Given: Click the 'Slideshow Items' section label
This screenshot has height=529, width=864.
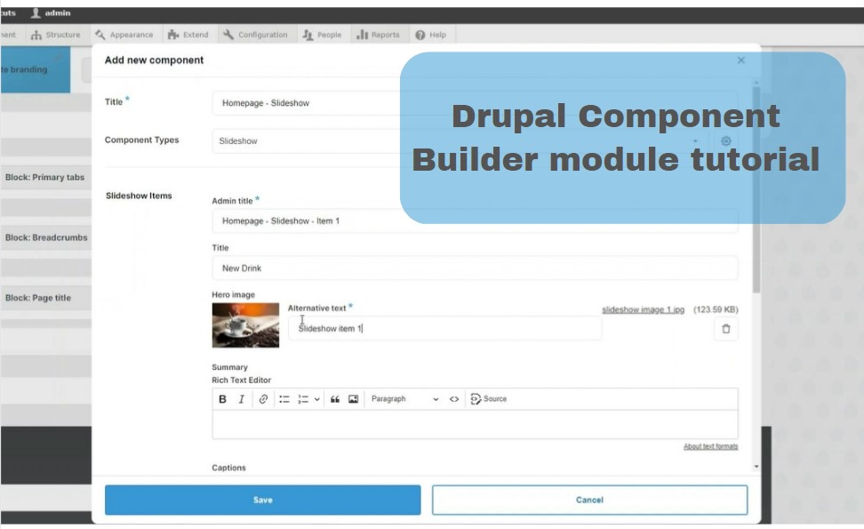Looking at the screenshot, I should point(139,196).
